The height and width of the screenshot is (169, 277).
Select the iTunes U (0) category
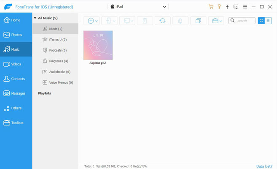[55, 39]
